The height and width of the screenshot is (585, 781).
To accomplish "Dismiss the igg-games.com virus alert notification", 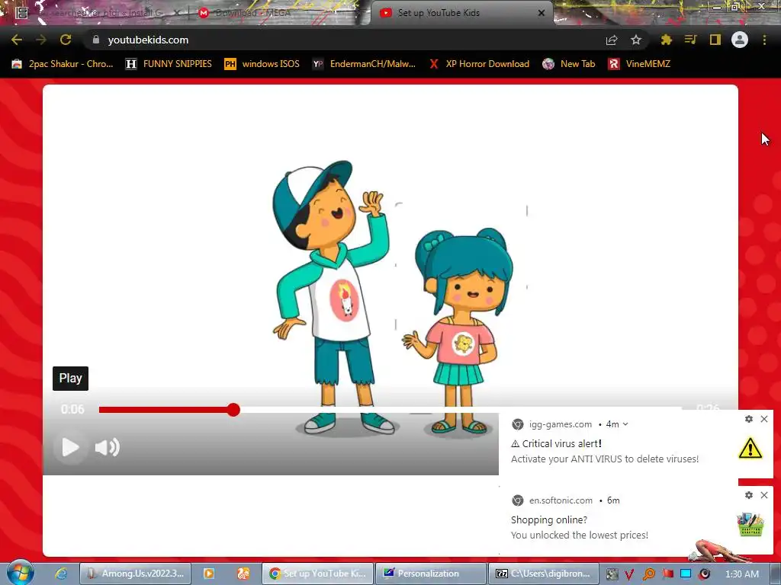I will (x=764, y=419).
